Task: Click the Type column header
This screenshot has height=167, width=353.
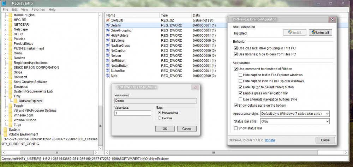Action: 175,15
